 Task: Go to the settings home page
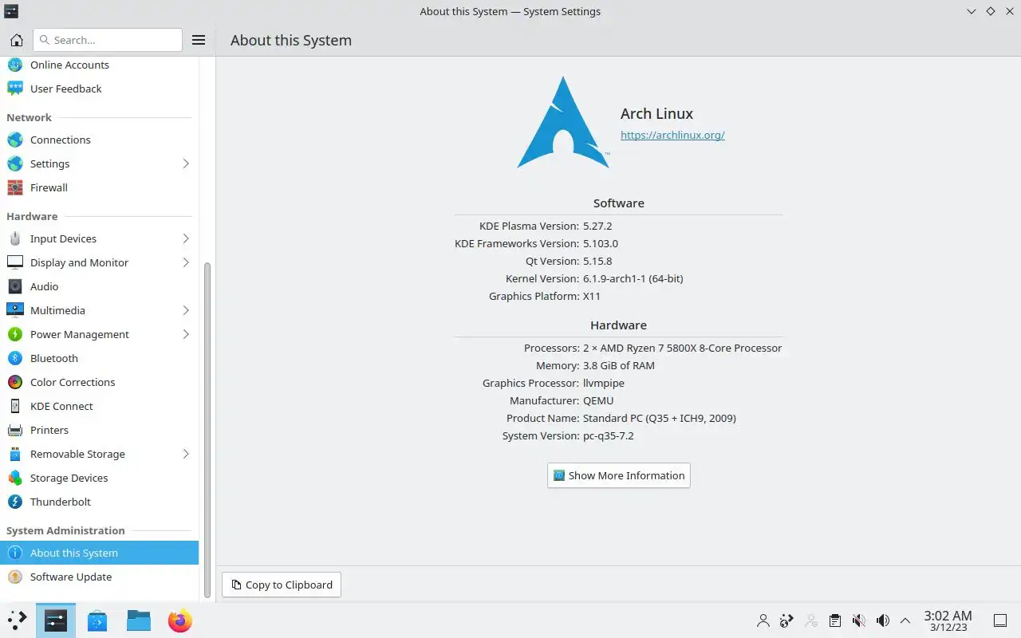tap(16, 40)
